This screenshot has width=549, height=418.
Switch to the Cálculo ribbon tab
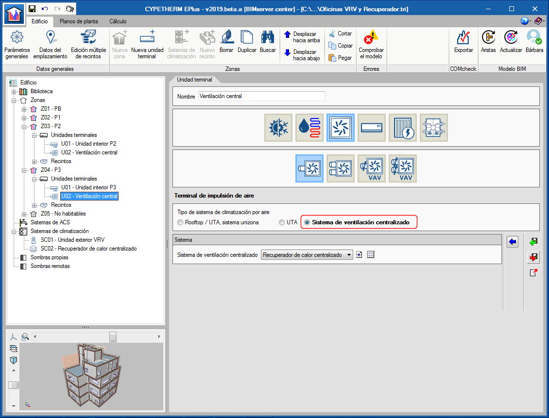pos(118,21)
